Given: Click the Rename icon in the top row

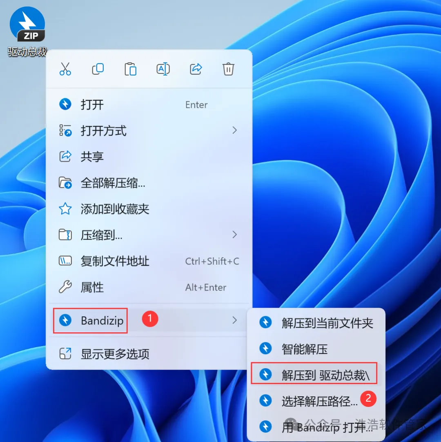Looking at the screenshot, I should coord(163,69).
